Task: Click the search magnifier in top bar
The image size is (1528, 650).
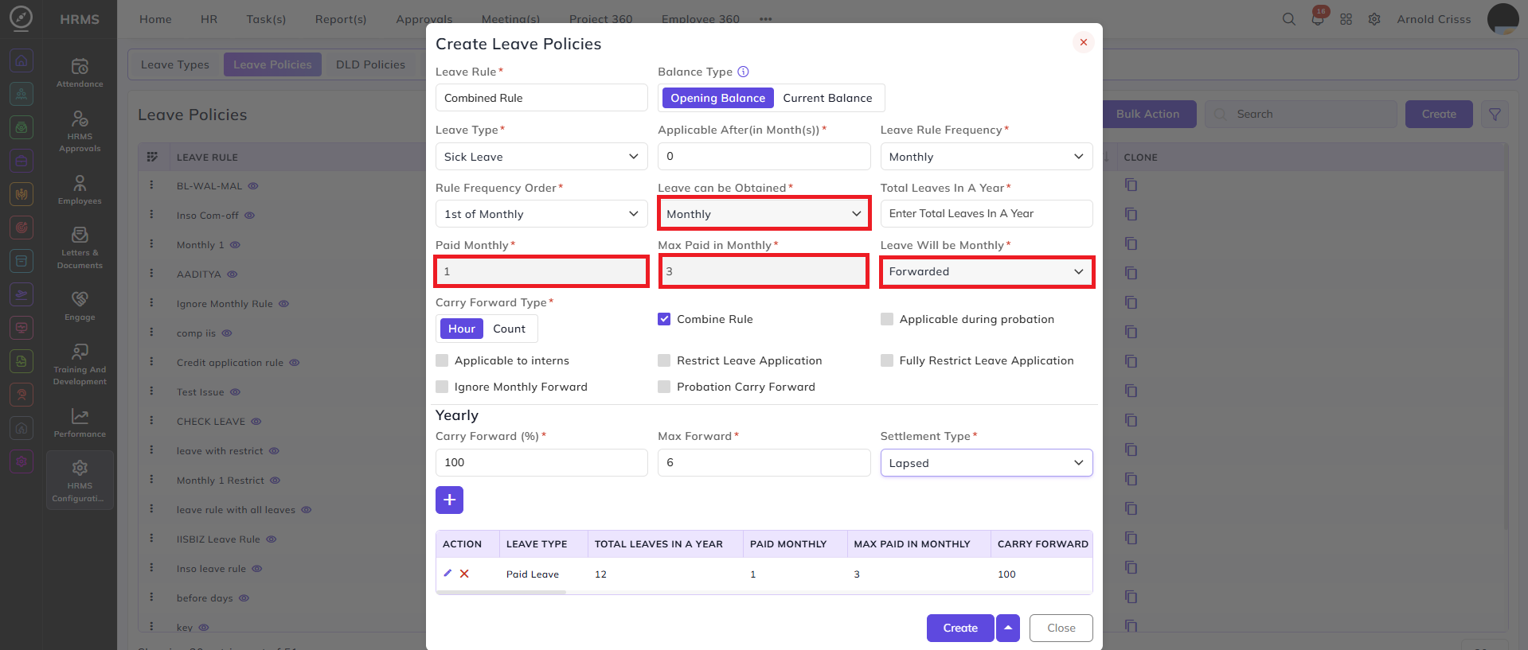Action: 1288,19
